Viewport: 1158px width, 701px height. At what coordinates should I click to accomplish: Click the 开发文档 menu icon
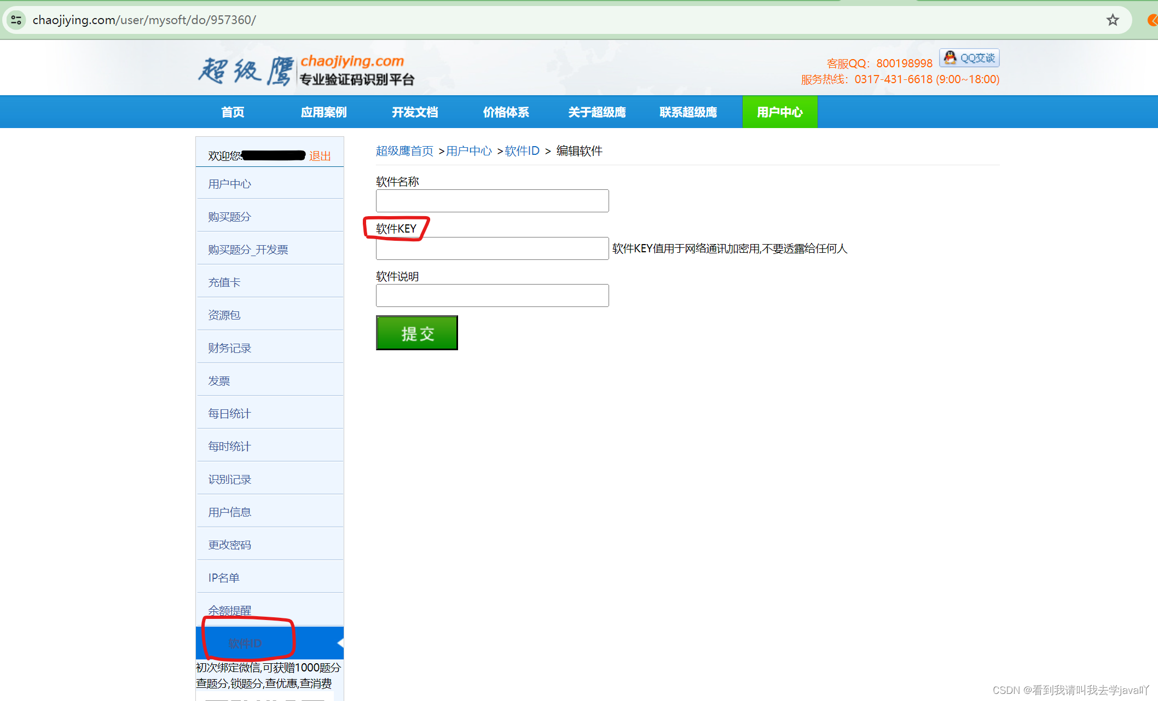coord(415,112)
